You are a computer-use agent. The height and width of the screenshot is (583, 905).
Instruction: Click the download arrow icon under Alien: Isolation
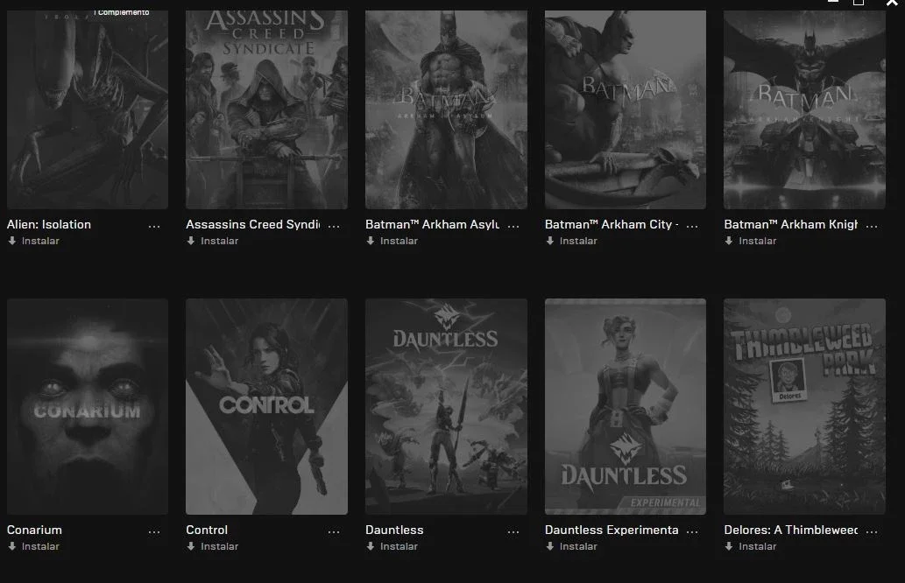coord(11,241)
